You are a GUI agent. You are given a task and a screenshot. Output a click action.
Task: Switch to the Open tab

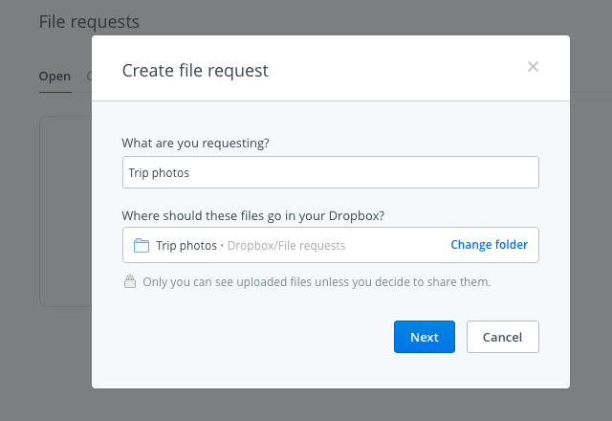pos(55,77)
